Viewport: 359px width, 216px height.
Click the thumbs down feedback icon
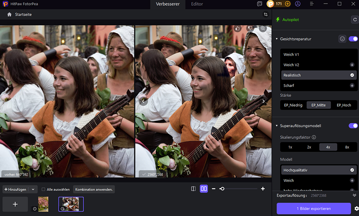250,28
